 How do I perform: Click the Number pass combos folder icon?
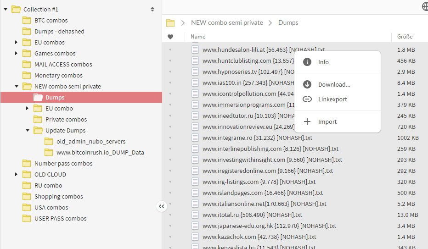pos(27,163)
